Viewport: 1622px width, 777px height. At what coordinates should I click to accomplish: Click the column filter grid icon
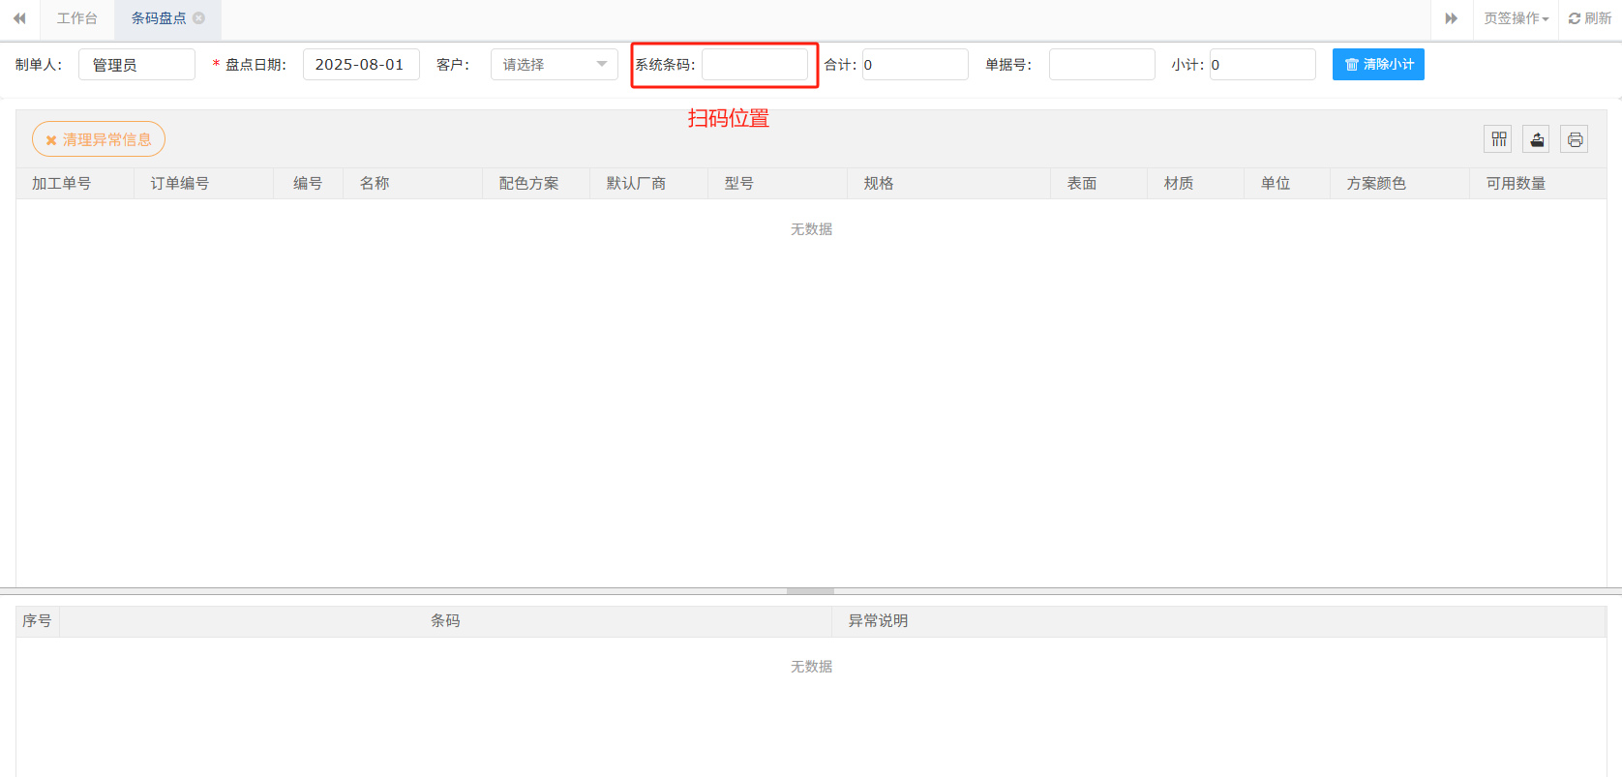coord(1498,139)
